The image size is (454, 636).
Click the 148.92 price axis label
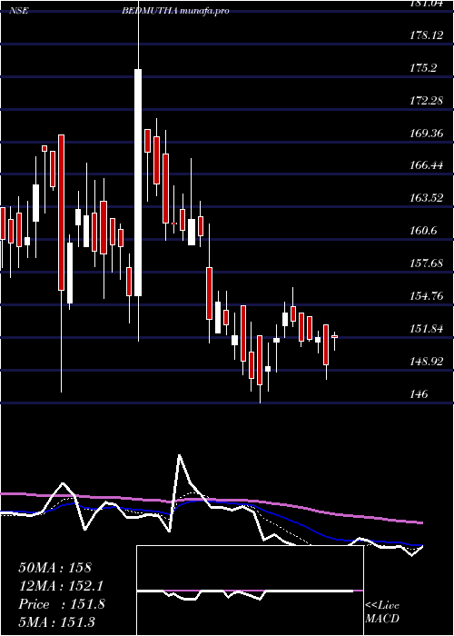click(425, 362)
